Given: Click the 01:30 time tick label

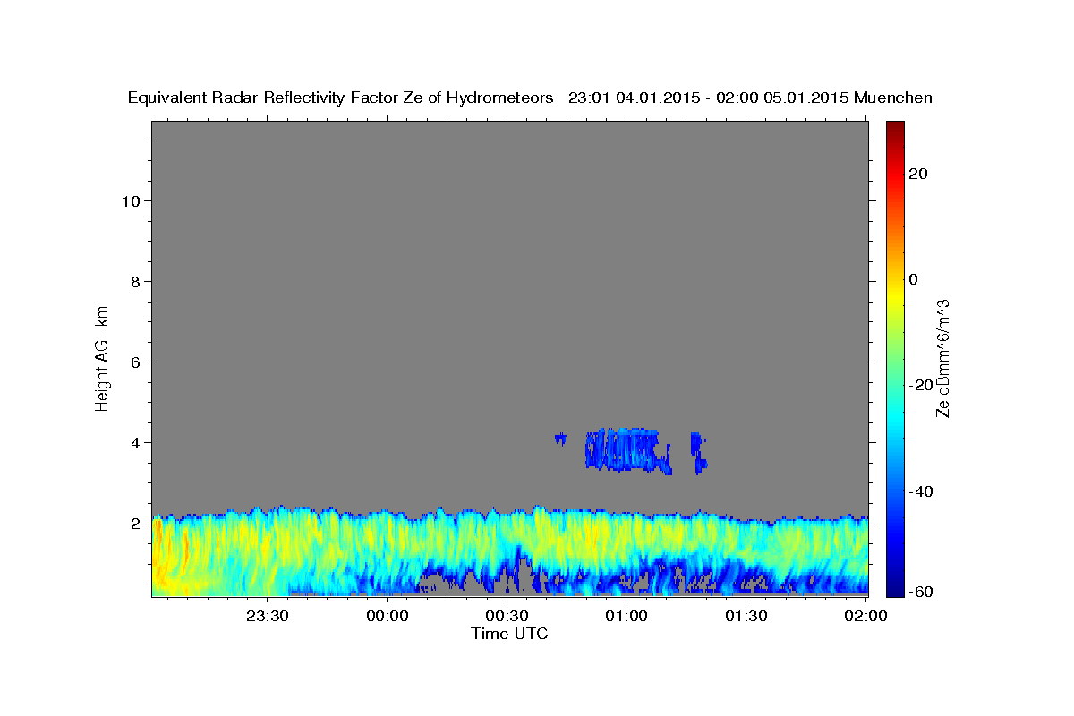Looking at the screenshot, I should click(746, 616).
